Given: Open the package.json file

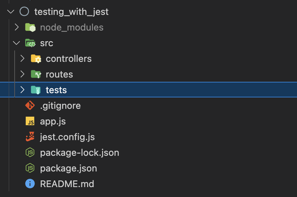Looking at the screenshot, I should pyautogui.click(x=68, y=168).
